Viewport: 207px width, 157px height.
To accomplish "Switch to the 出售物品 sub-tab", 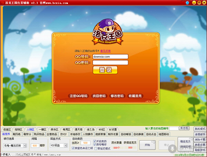I will click(52, 134).
